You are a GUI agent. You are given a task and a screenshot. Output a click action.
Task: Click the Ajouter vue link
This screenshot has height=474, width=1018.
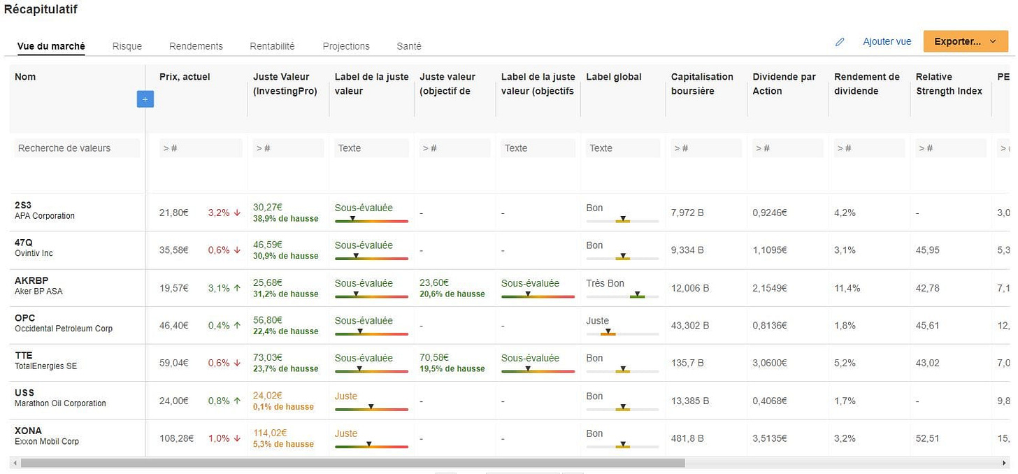pyautogui.click(x=887, y=42)
